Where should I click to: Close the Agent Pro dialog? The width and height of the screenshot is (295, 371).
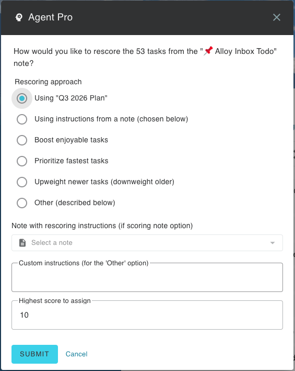(276, 17)
